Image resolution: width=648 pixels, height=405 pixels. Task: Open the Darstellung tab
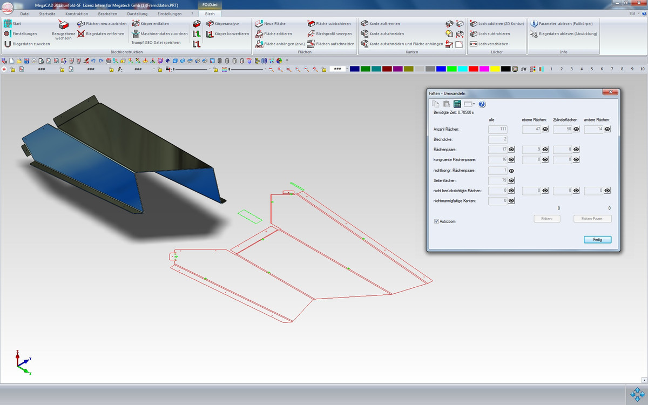tap(137, 13)
